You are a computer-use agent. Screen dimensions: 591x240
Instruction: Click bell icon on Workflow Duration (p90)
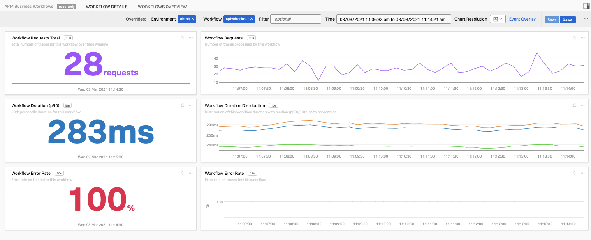coord(182,105)
